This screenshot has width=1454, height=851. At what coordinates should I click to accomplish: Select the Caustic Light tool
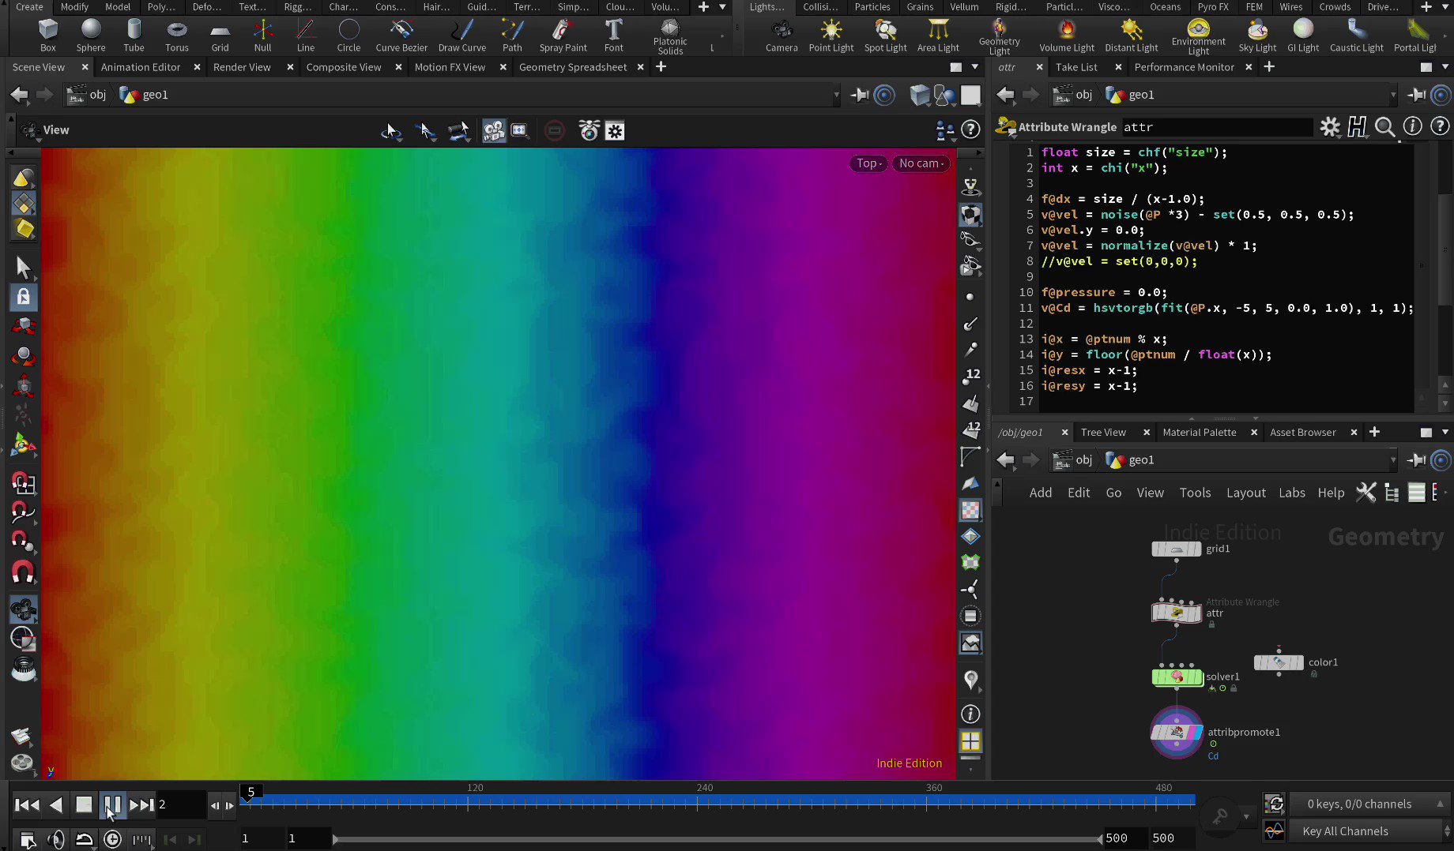point(1357,36)
